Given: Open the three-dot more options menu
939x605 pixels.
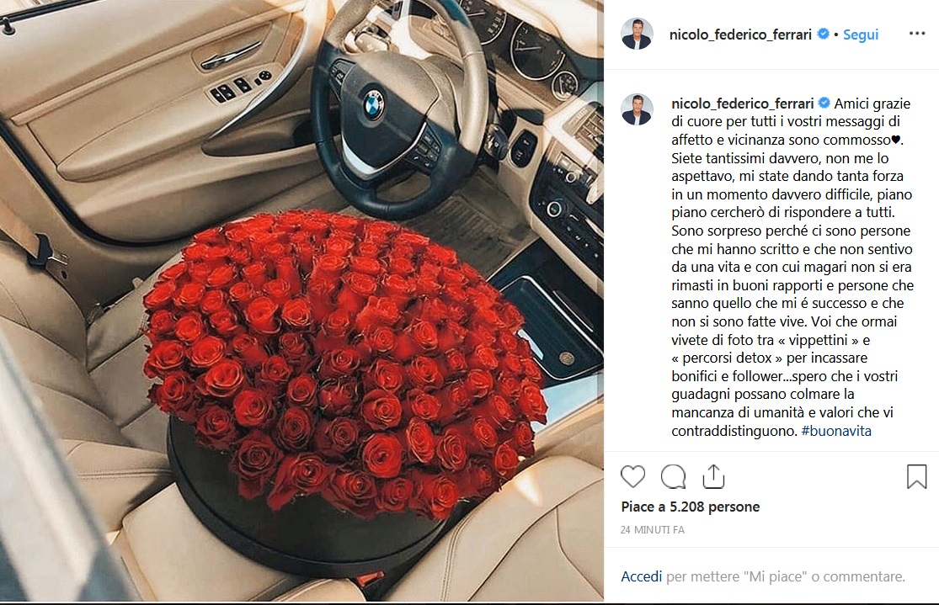Looking at the screenshot, I should 917,34.
